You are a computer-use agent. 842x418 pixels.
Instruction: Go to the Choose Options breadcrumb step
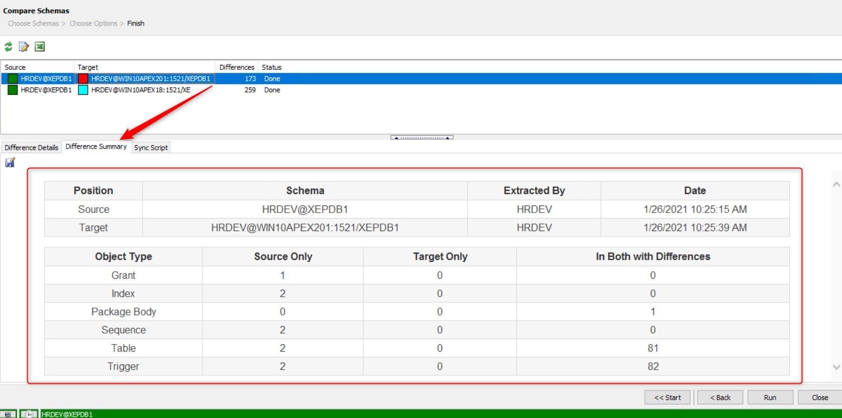(x=93, y=23)
